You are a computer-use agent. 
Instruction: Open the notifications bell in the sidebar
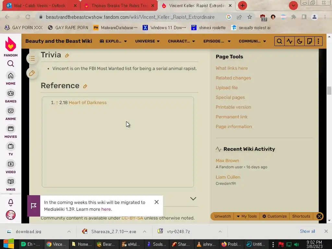pyautogui.click(x=11, y=202)
